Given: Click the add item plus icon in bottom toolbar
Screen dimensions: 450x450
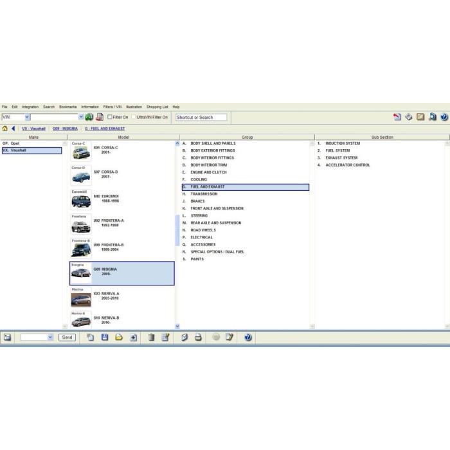Looking at the screenshot, I should pyautogui.click(x=133, y=337).
